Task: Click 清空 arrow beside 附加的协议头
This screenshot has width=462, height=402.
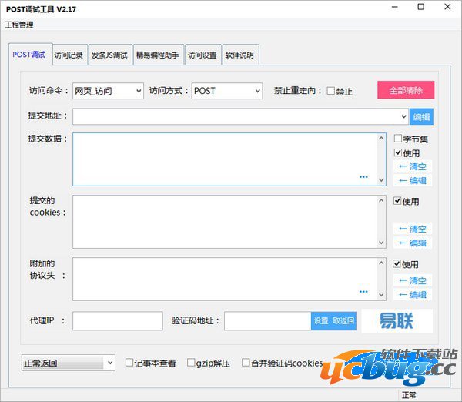Action: tap(412, 280)
